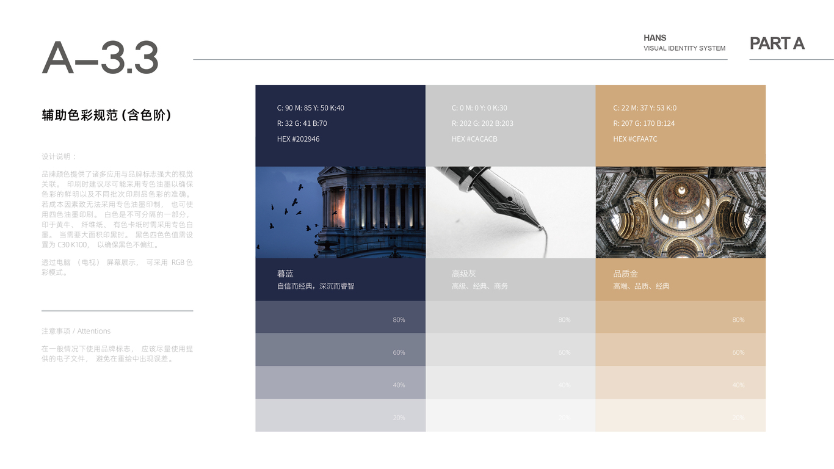
Task: Click the fountain pen nib photo
Action: click(510, 213)
